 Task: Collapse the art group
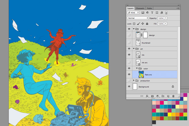point(134,49)
